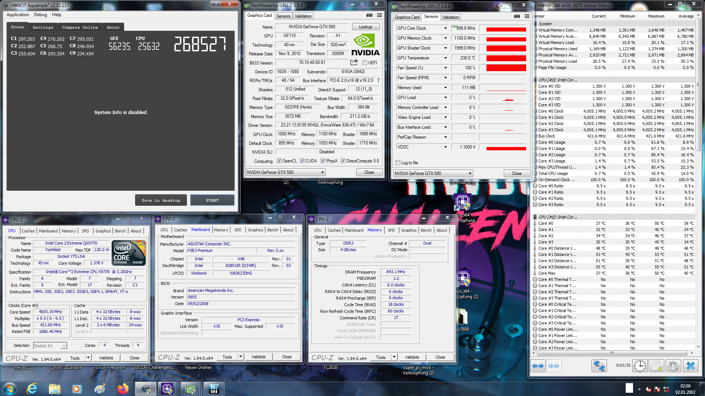
Task: Enable Log to file checkbox
Action: [x=398, y=163]
